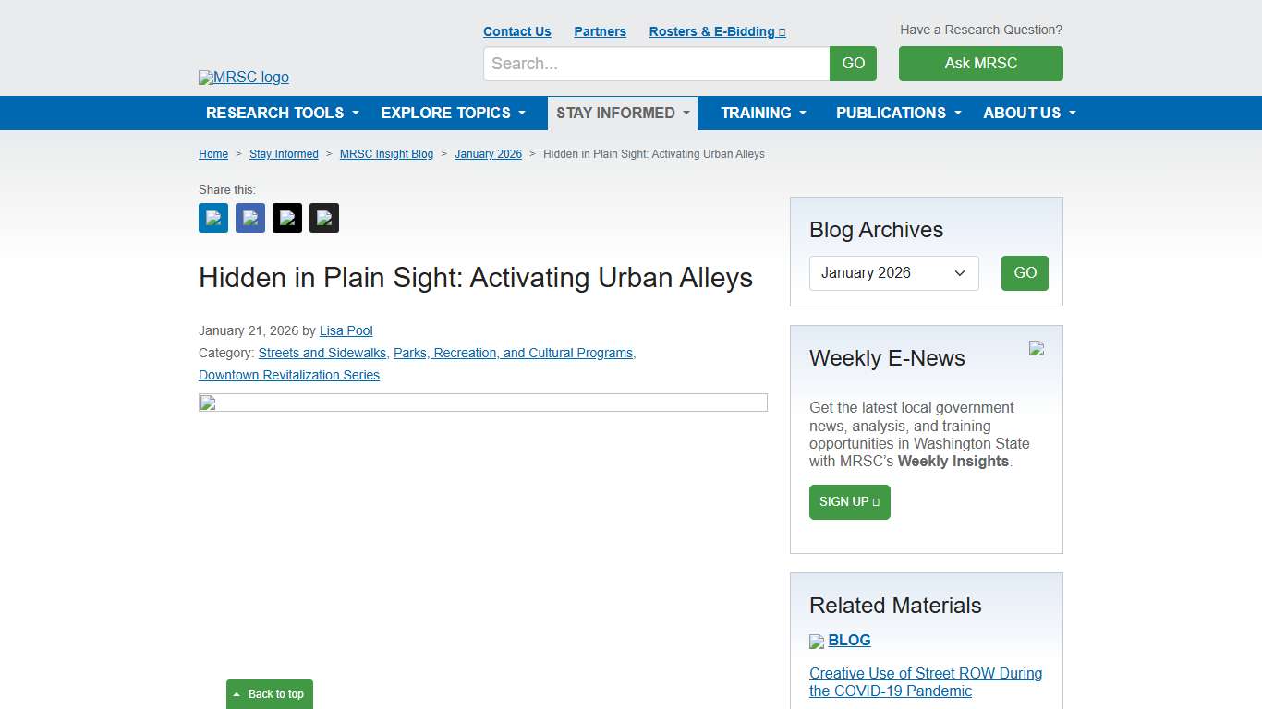Open the MRSC logo homepage link
1262x709 pixels.
click(x=243, y=77)
